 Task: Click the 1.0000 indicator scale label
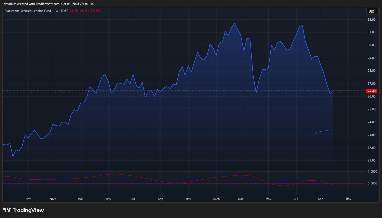(372, 172)
